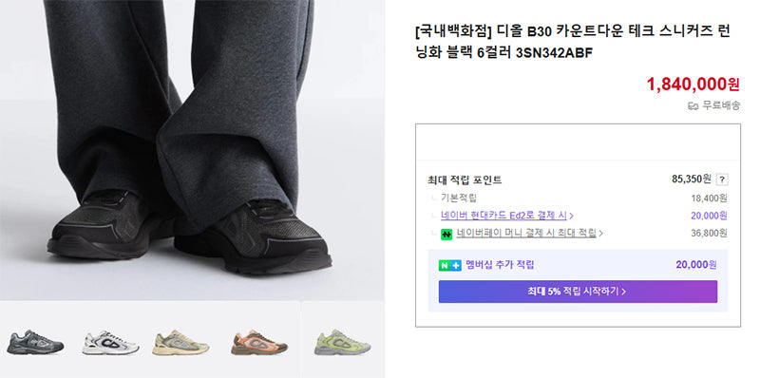Expand chevron after 네이버 현대카드 Ed2 link
Image resolution: width=760 pixels, height=378 pixels.
point(572,216)
